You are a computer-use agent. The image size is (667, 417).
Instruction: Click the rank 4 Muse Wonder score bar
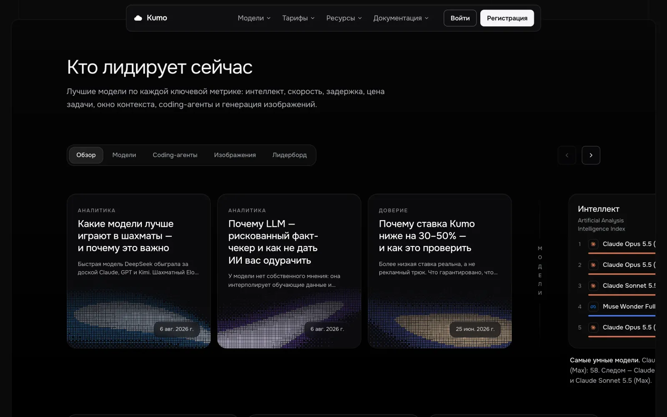(x=622, y=316)
